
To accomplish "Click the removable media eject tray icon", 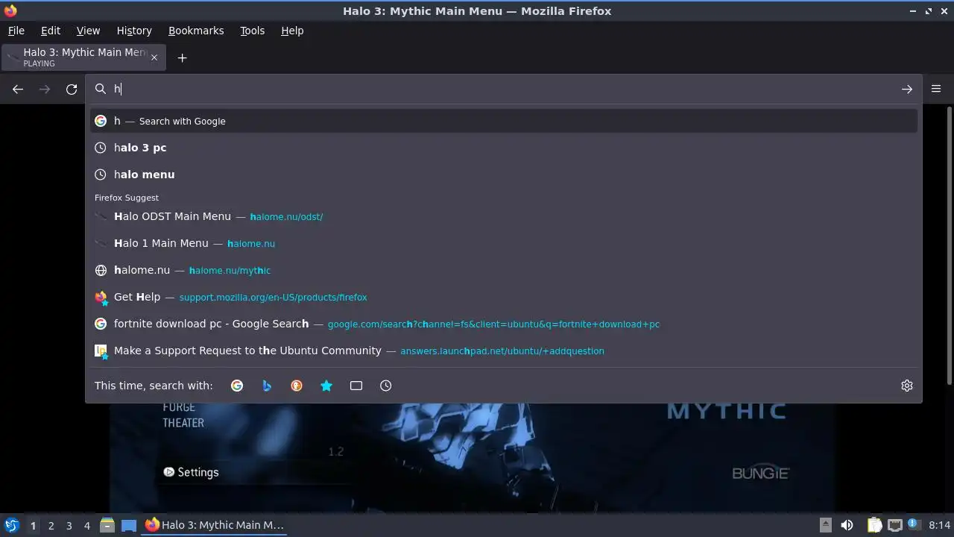I will point(826,525).
